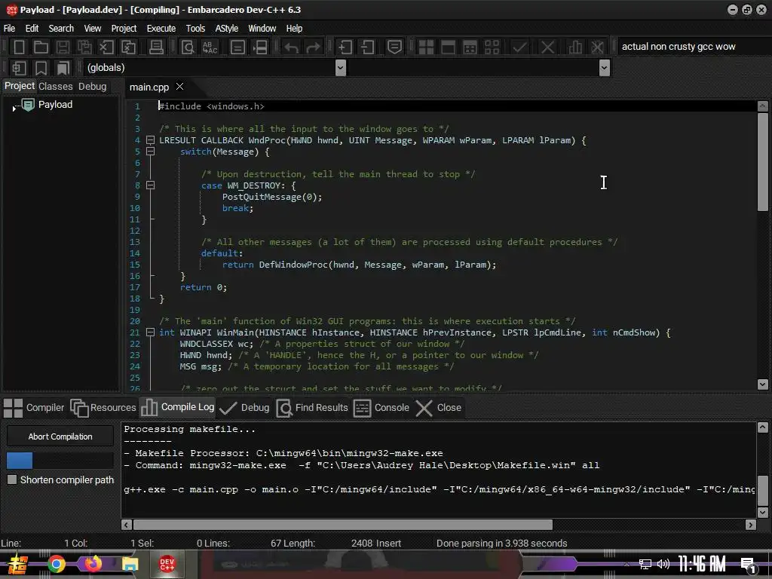Switch to the Find Results tab
This screenshot has height=579, width=772.
click(312, 408)
